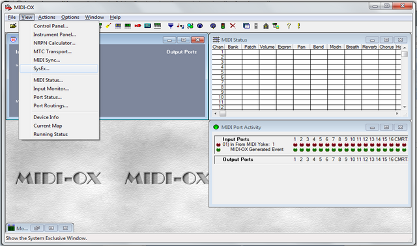Open Port Routings... menu entry
Viewport: 417px width, 246px height.
[59, 105]
